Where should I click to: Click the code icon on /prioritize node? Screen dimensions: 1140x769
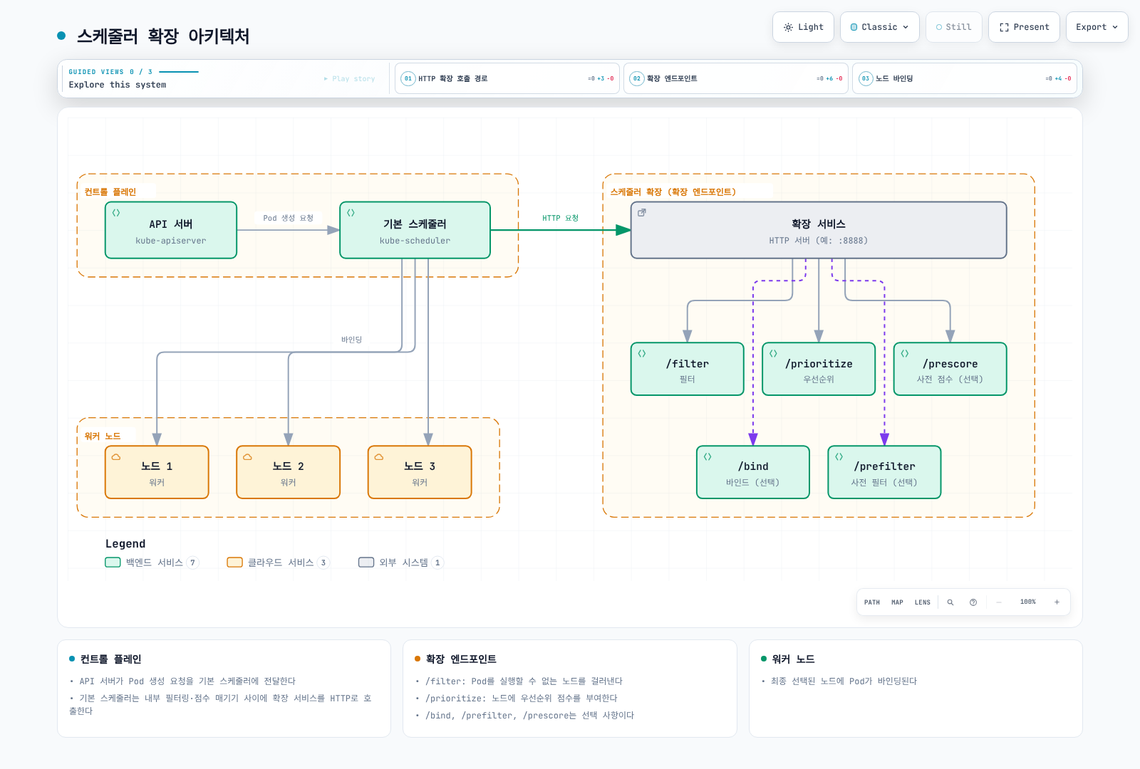[x=773, y=353]
